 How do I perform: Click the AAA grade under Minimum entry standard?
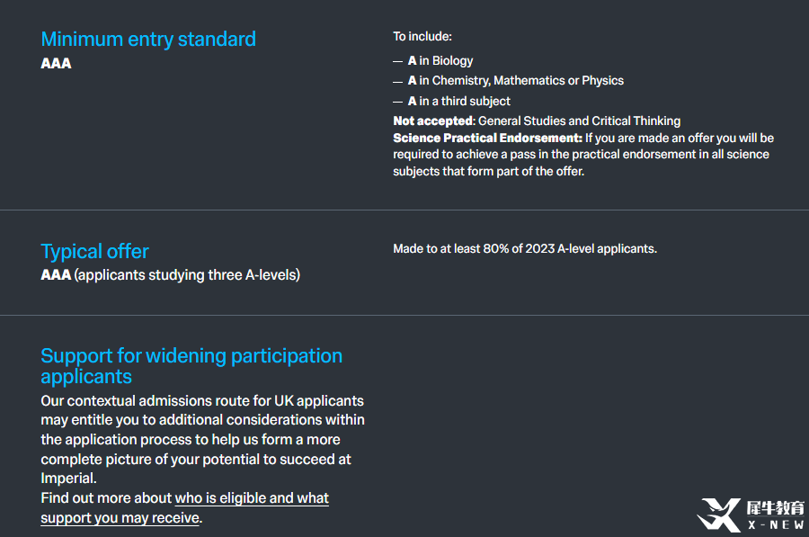click(56, 64)
